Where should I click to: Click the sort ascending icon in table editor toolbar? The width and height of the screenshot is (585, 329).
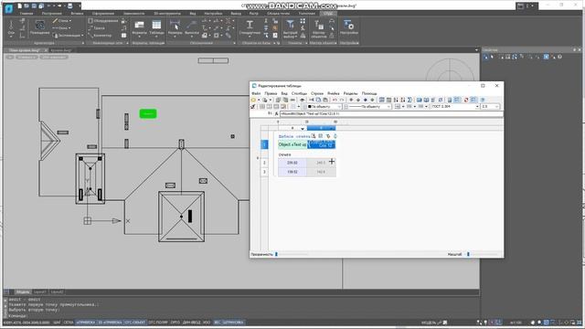click(396, 100)
